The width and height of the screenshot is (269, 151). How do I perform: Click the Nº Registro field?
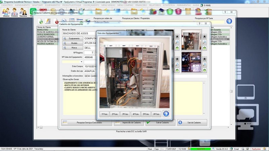coord(89,53)
